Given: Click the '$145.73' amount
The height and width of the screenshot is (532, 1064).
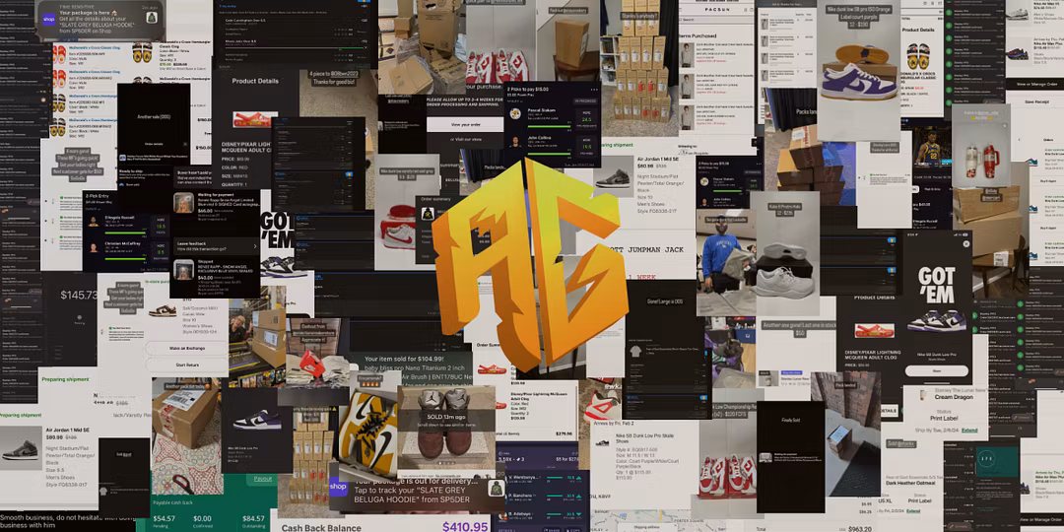Looking at the screenshot, I should (x=79, y=296).
